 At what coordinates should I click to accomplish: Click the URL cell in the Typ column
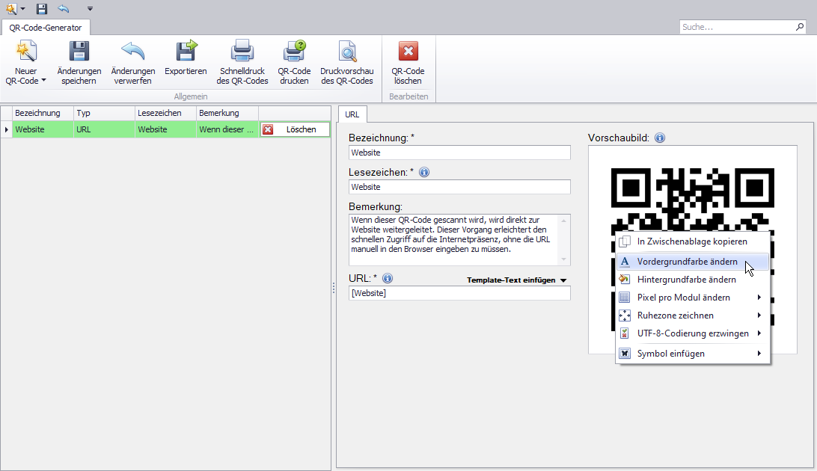tap(104, 129)
